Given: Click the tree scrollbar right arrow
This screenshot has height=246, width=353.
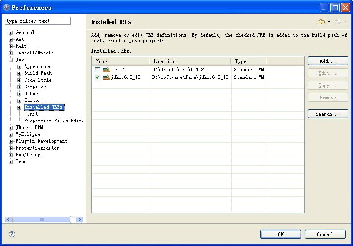Looking at the screenshot, I should click(x=79, y=219).
